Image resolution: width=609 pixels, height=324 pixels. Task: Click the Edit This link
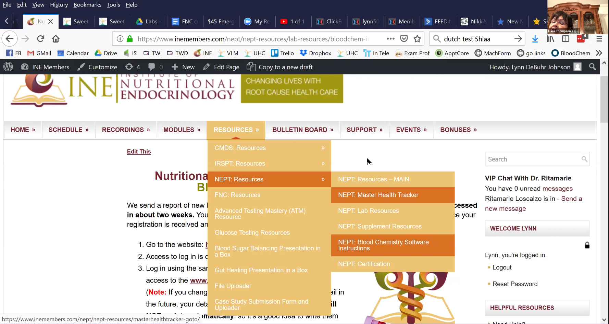139,152
